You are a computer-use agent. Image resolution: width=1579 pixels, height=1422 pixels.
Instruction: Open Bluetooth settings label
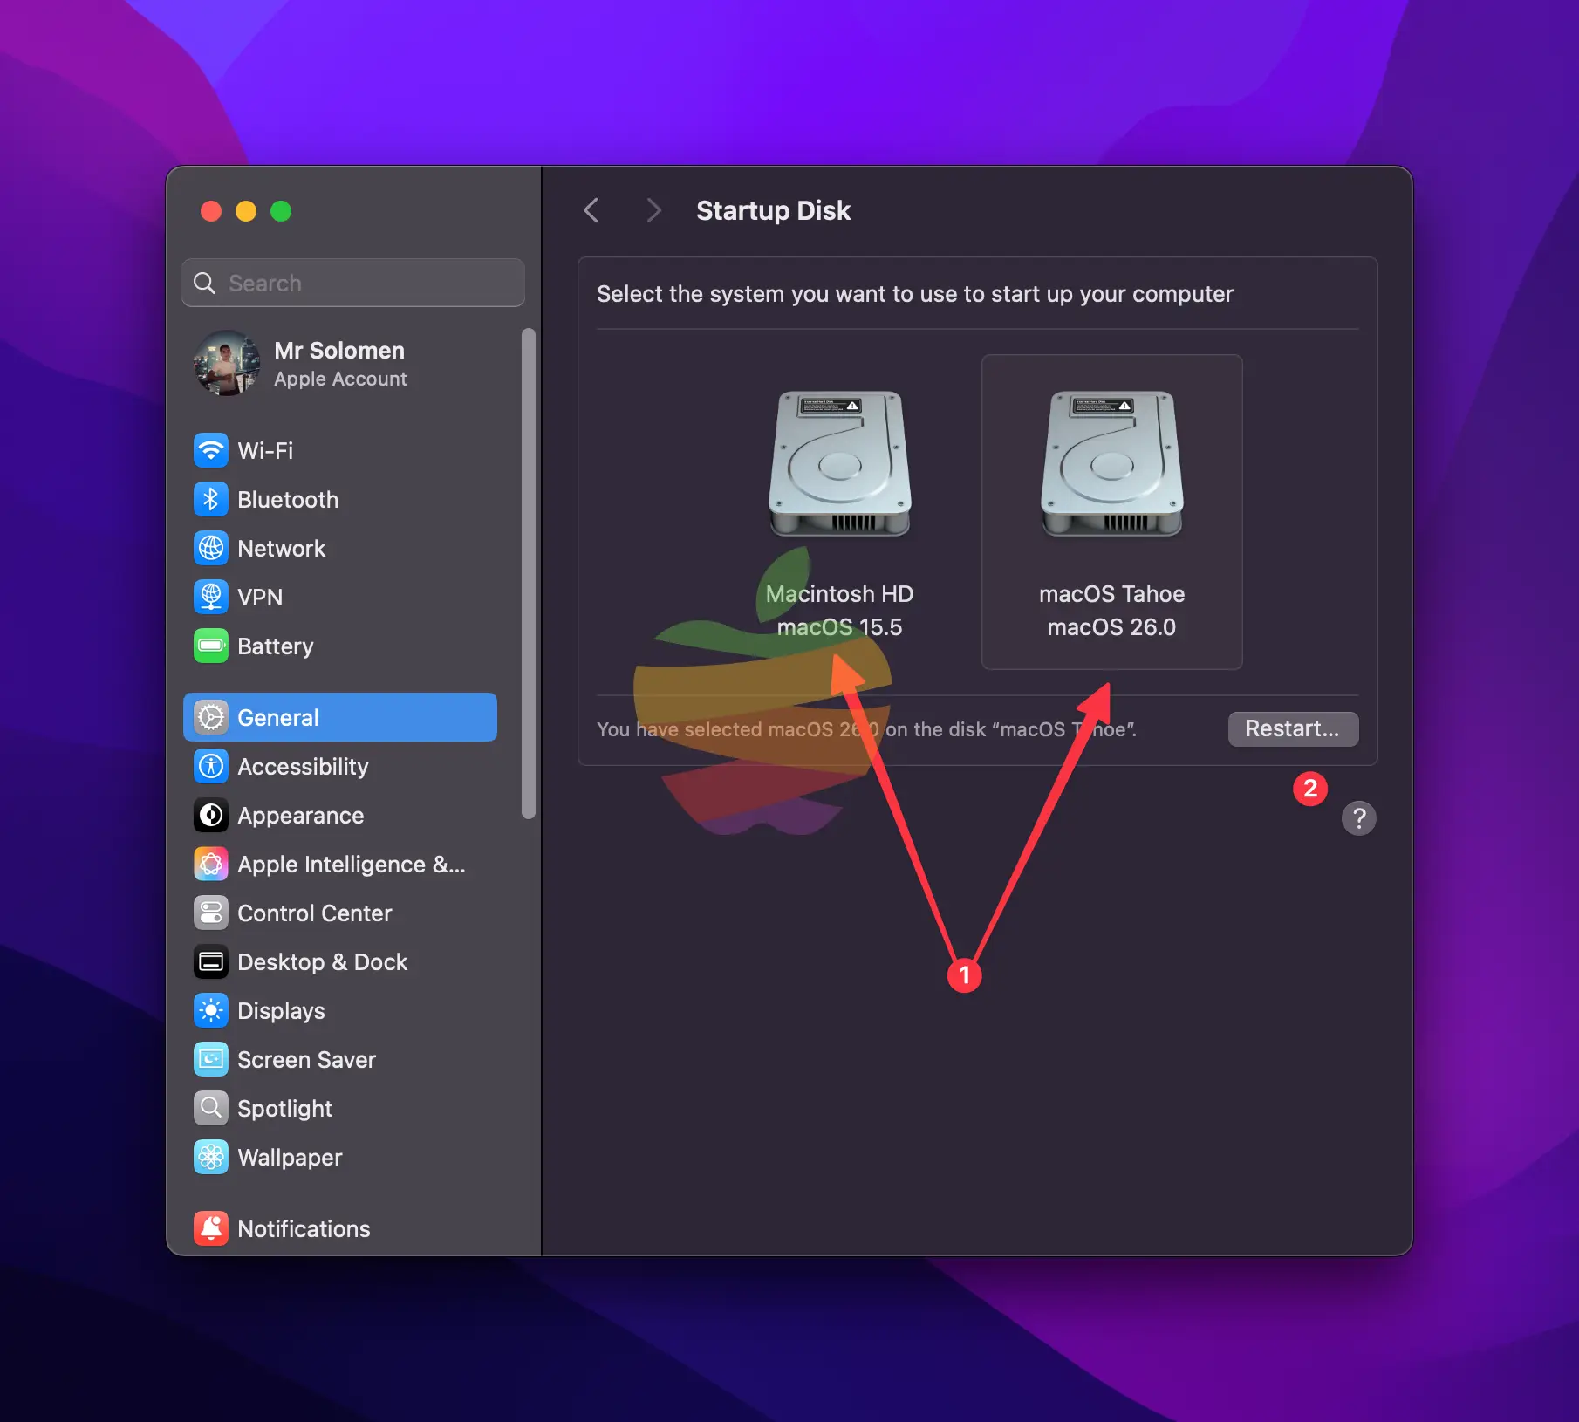tap(288, 500)
